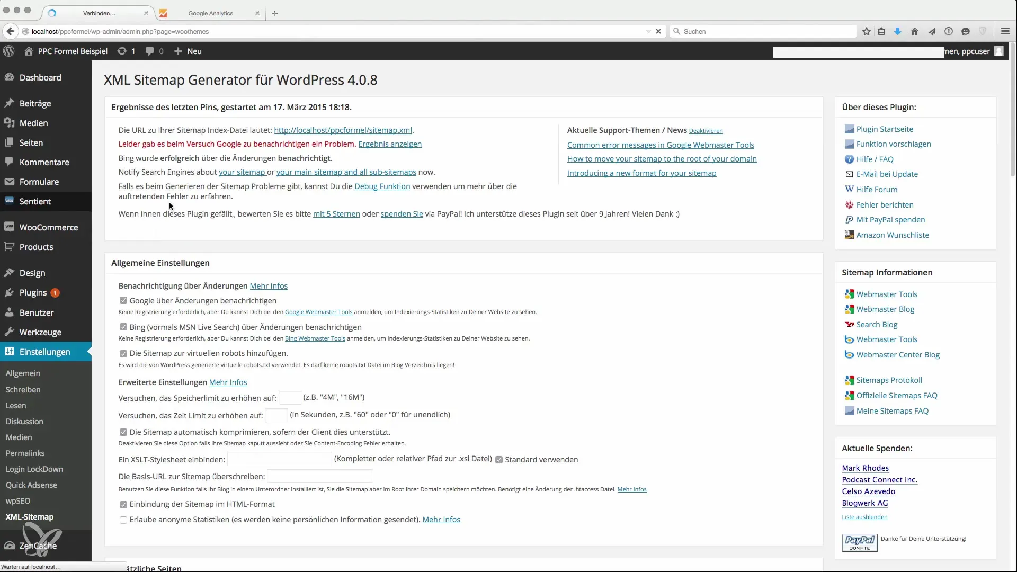Open the sitemap.xml URL link

[343, 130]
